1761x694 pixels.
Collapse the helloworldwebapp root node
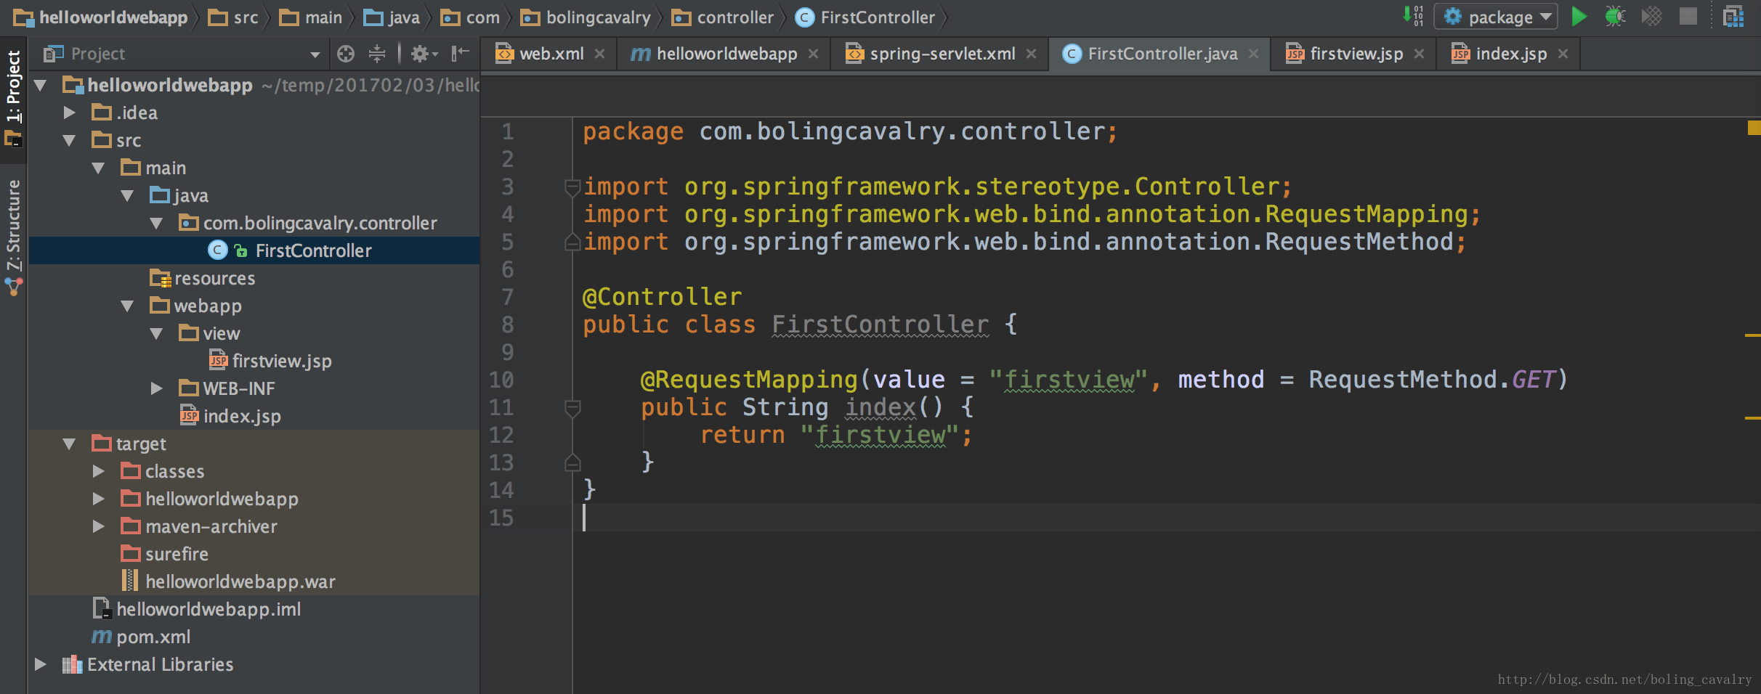pyautogui.click(x=41, y=86)
